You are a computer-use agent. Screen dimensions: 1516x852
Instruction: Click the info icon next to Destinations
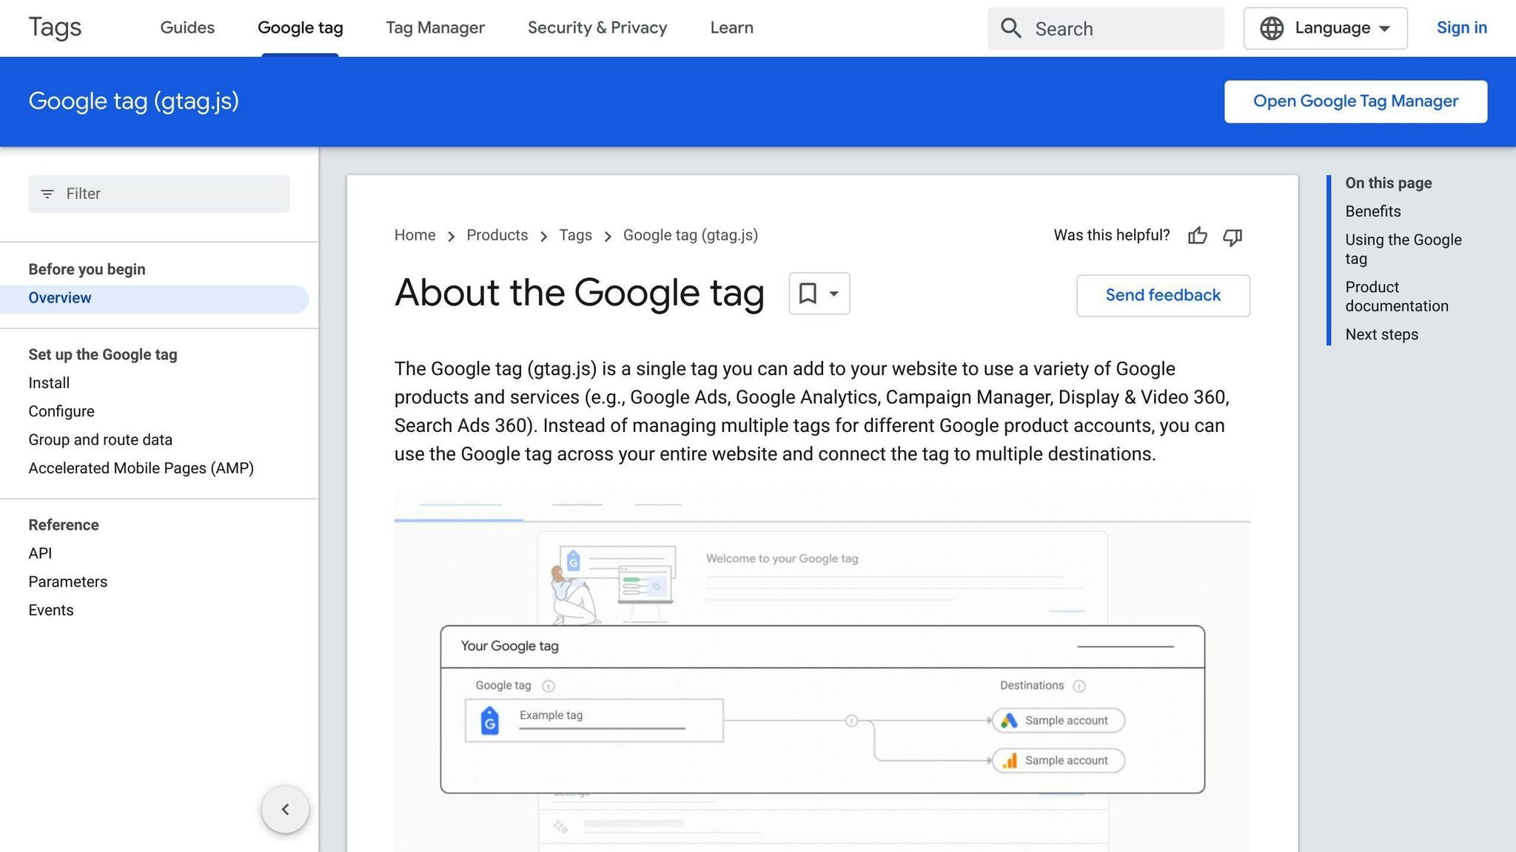pos(1079,686)
